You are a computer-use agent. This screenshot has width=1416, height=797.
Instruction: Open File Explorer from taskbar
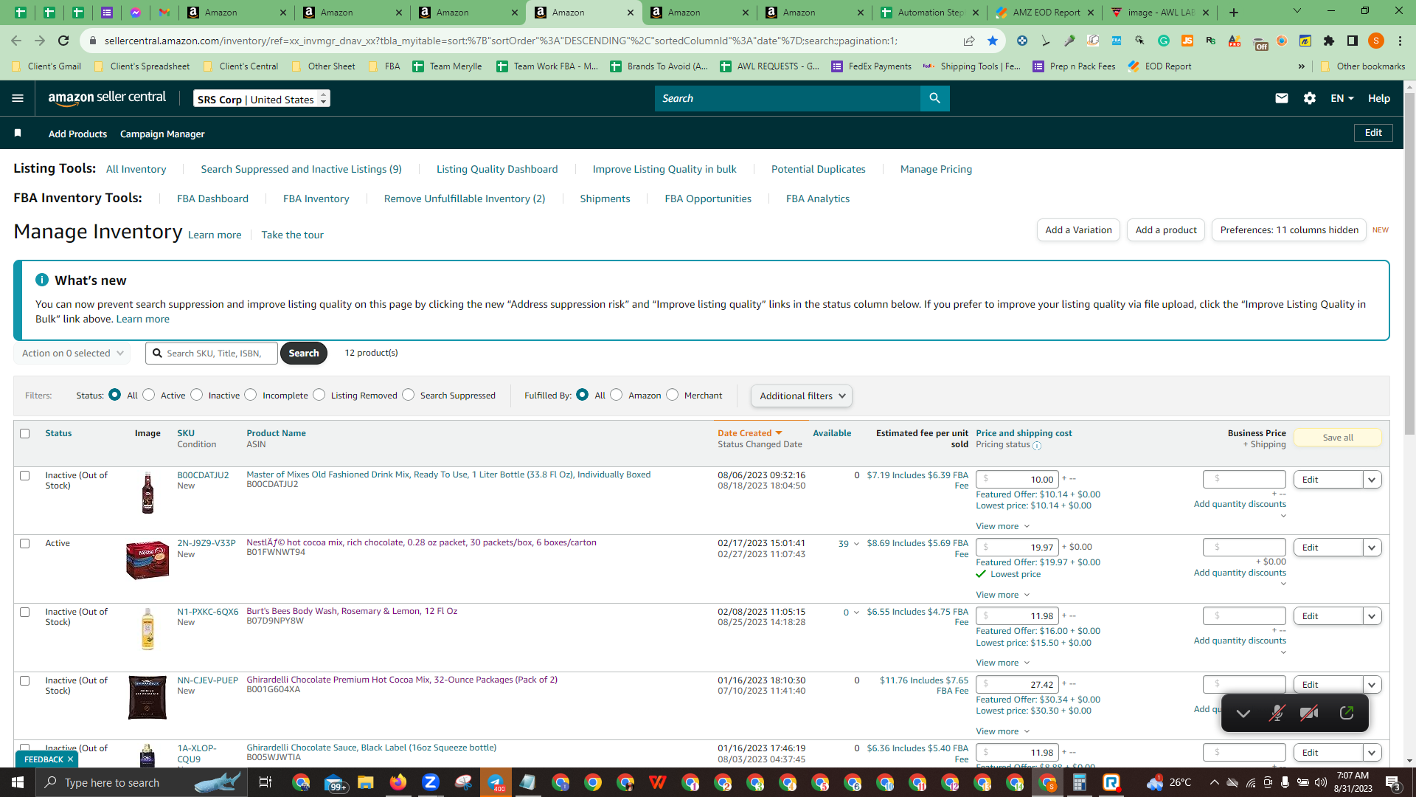pyautogui.click(x=366, y=782)
